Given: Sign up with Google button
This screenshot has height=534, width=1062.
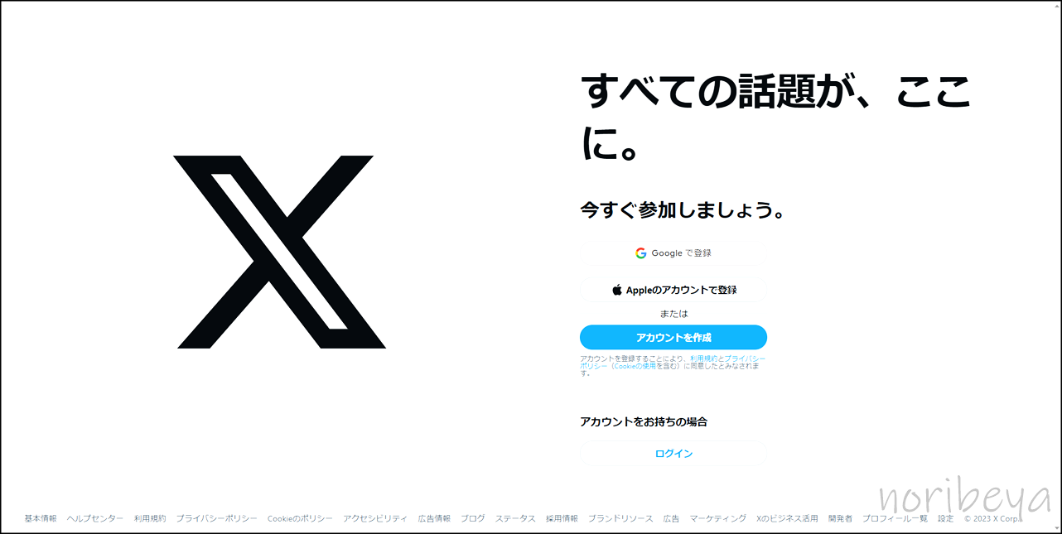Looking at the screenshot, I should point(673,253).
